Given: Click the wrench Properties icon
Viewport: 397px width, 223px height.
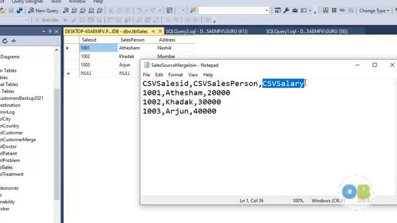Looking at the screenshot, I should [x=287, y=11].
